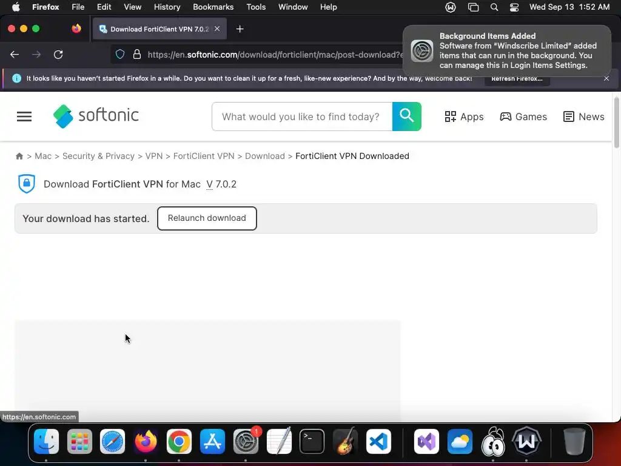Click the FortiClient shield lock icon
This screenshot has height=466, width=621.
click(27, 184)
